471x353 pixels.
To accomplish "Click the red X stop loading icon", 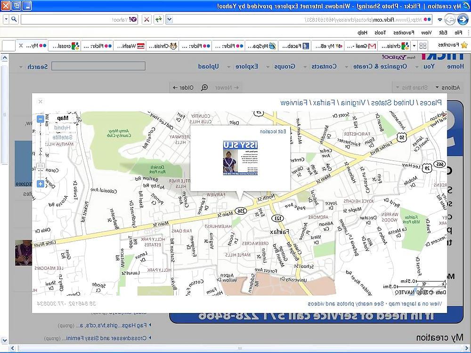I will click(146, 19).
